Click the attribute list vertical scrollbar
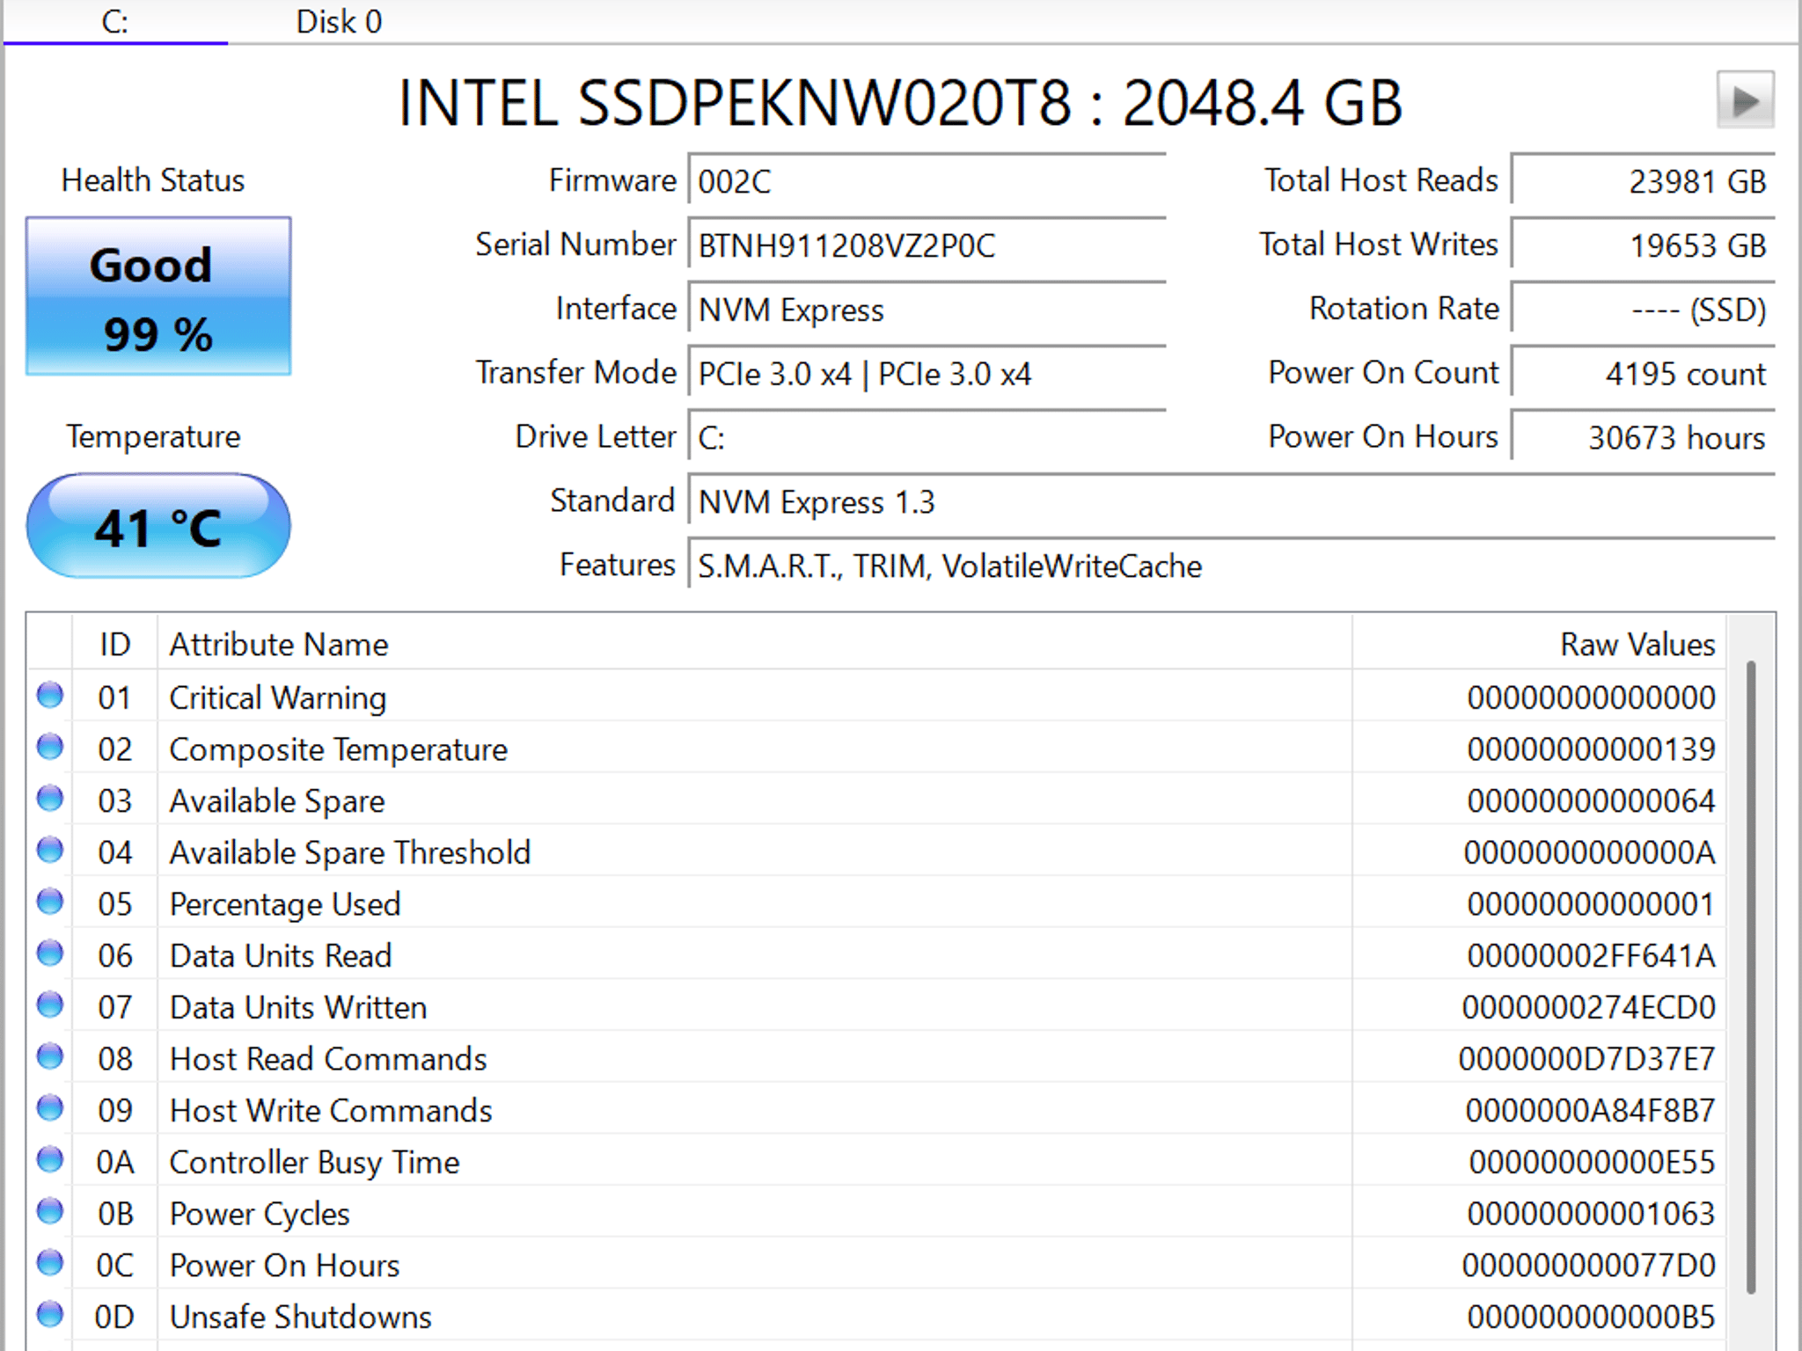Viewport: 1802px width, 1351px height. [x=1751, y=976]
